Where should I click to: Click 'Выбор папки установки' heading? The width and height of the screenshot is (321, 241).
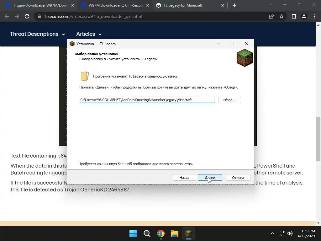(97, 54)
